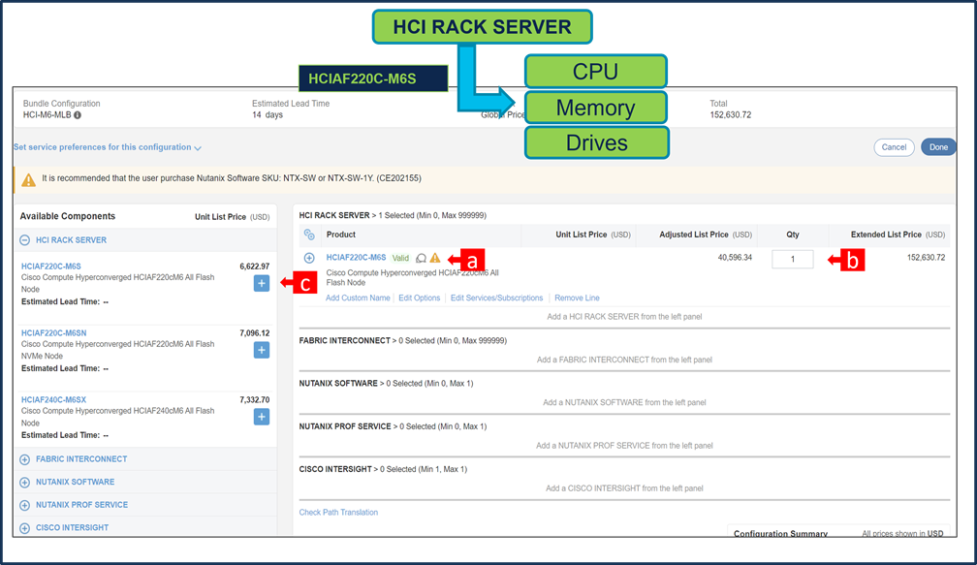This screenshot has height=565, width=977.
Task: Click info icon next to HCI-M6-MLB
Action: [x=78, y=115]
